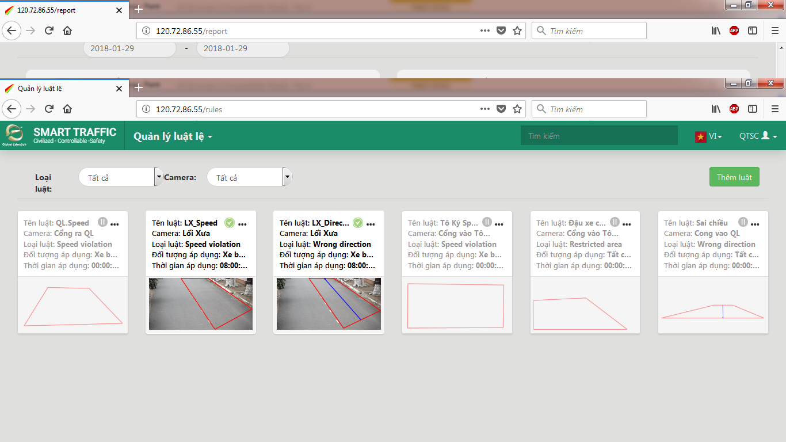The width and height of the screenshot is (786, 442).
Task: Click the second 2018-01-29 end date field
Action: coord(243,48)
